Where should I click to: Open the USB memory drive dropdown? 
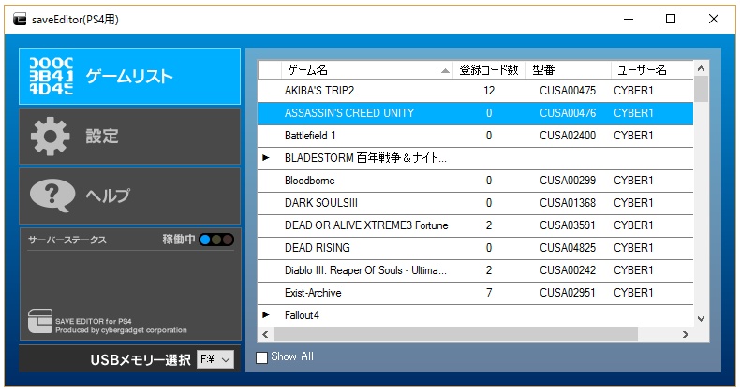[215, 359]
